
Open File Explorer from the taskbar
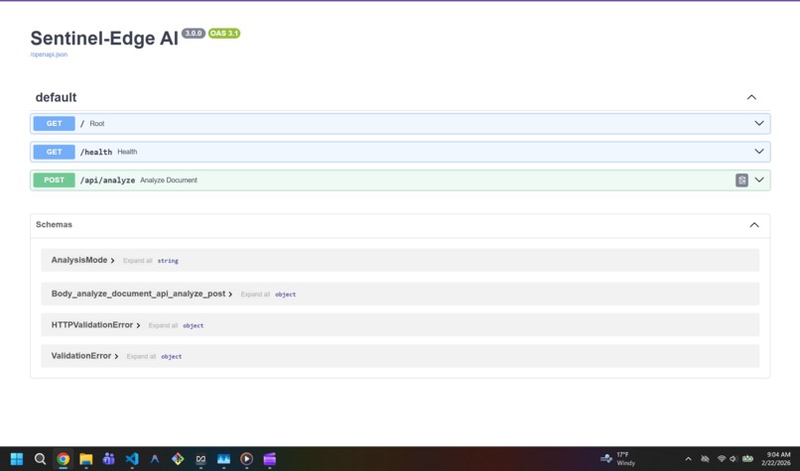click(85, 459)
